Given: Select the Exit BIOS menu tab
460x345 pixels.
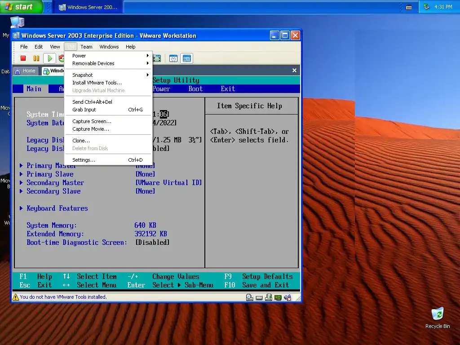Looking at the screenshot, I should pos(228,88).
